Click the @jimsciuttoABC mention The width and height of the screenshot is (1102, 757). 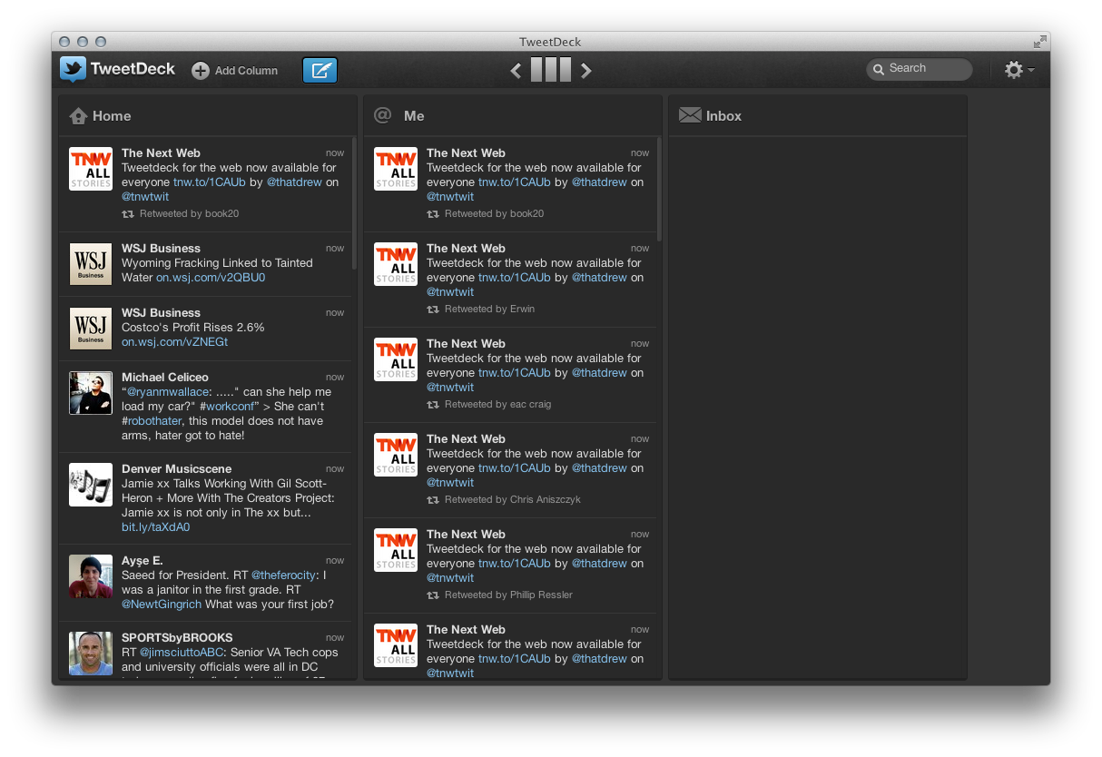coord(182,651)
